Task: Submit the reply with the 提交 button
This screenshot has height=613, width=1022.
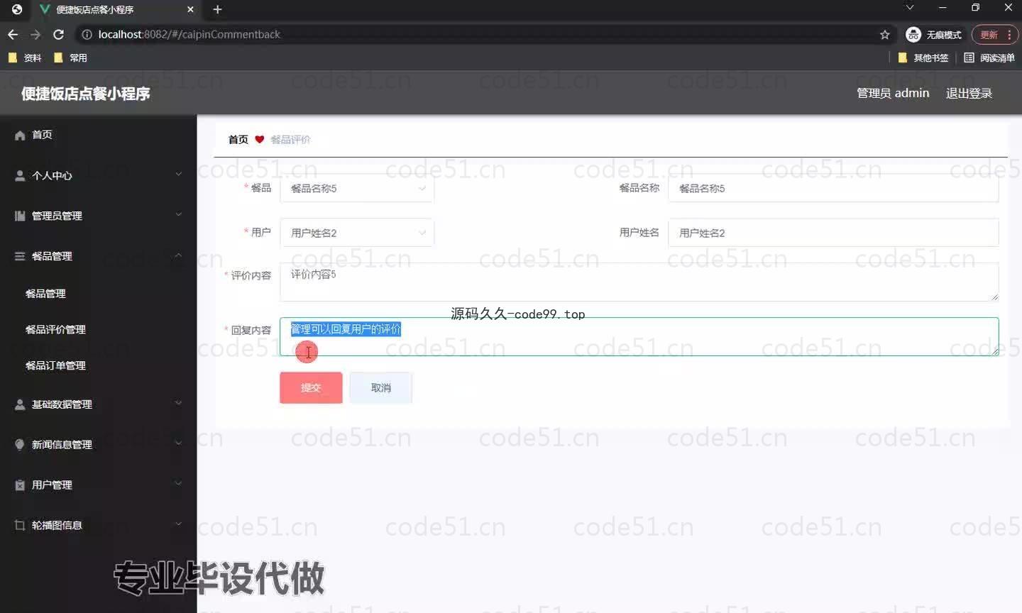Action: pyautogui.click(x=311, y=387)
